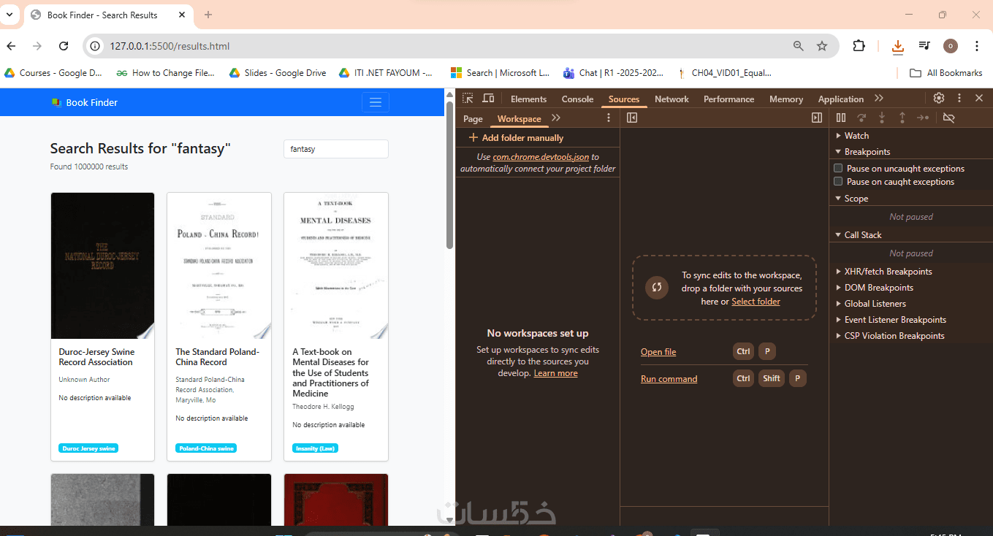Open the Customize and control DevTools menu

(x=959, y=99)
